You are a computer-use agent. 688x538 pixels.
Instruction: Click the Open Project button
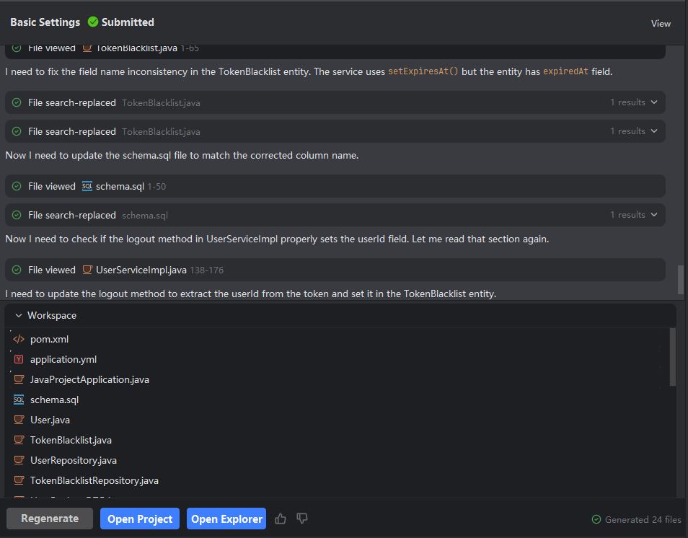[140, 519]
